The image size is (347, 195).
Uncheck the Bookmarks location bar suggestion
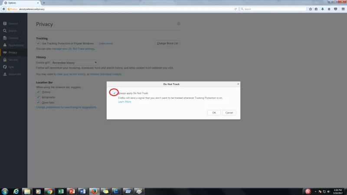(38, 97)
